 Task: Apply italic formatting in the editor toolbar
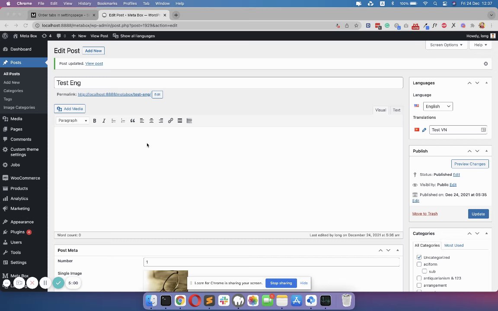(104, 121)
